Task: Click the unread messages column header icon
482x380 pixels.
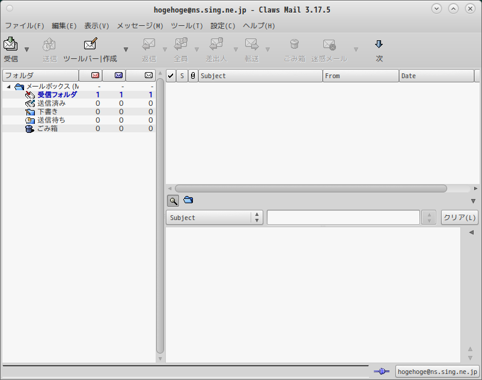Action: click(118, 75)
